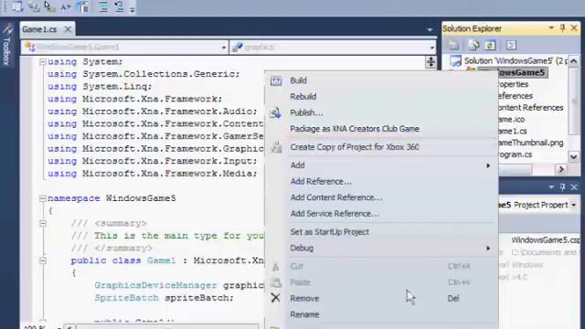This screenshot has width=585, height=329.
Task: Click the Solution Explorer scroll right arrow
Action: coord(561,170)
